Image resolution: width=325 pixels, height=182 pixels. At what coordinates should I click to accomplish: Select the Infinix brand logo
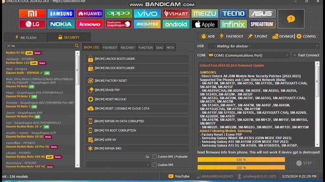(234, 24)
